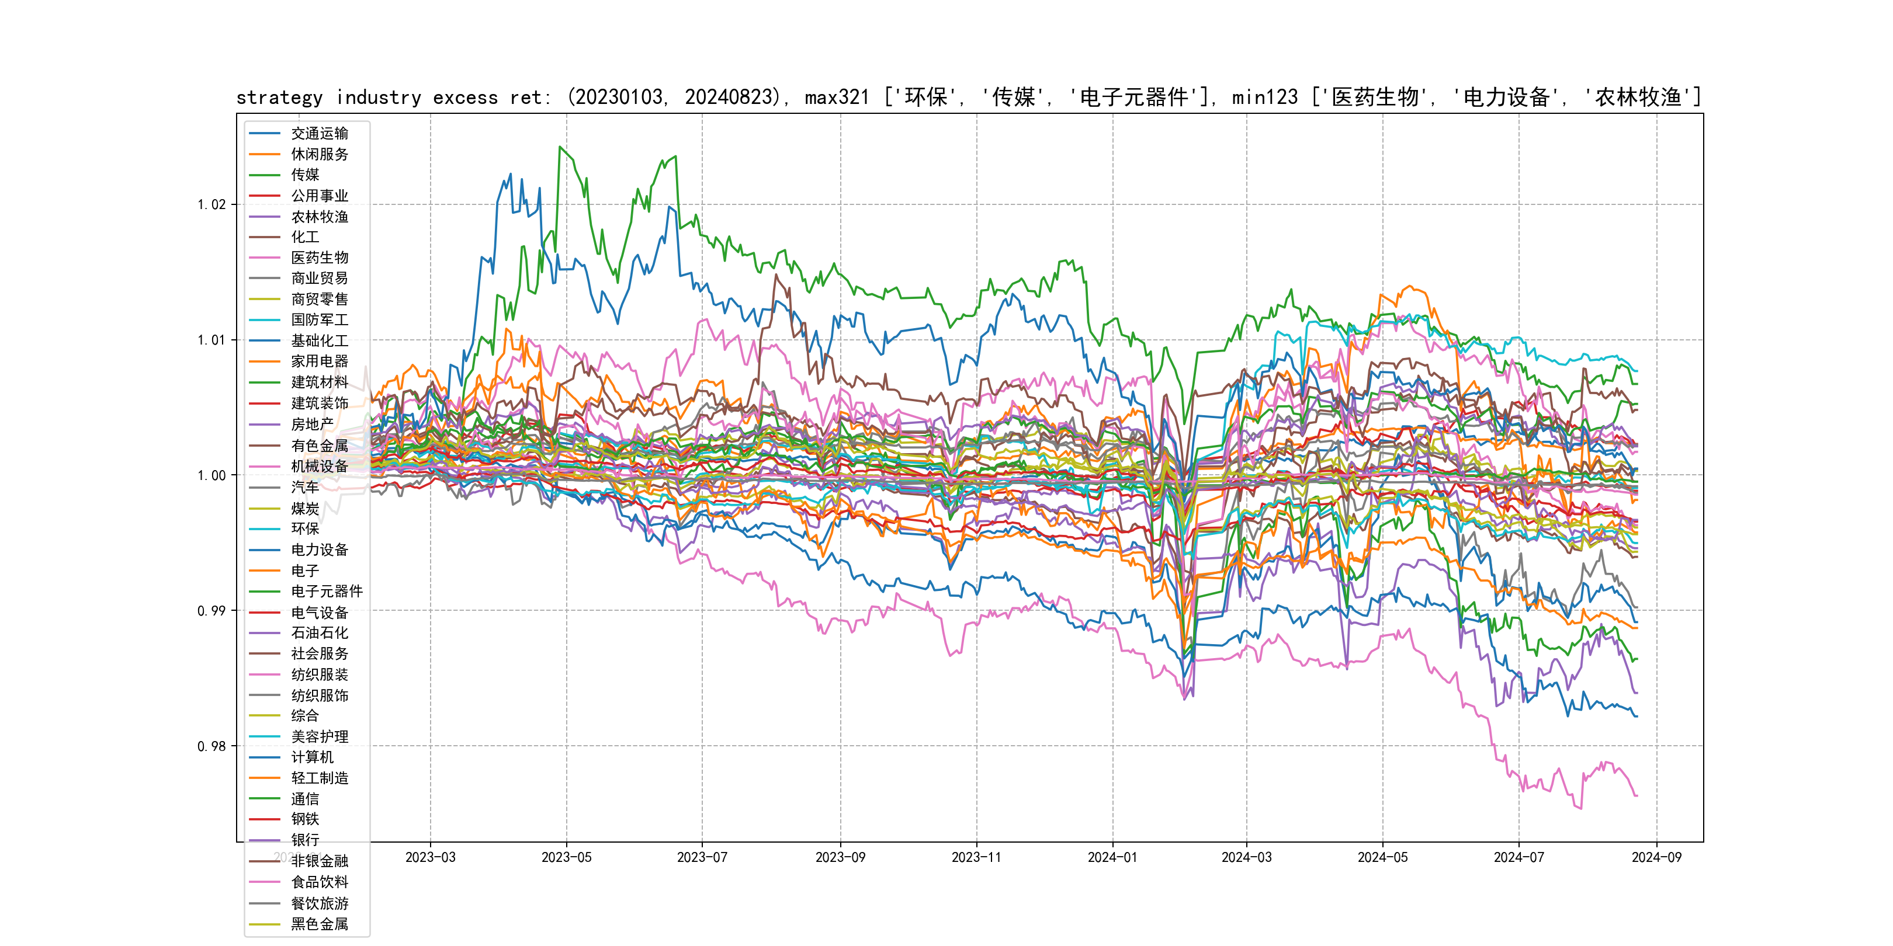The width and height of the screenshot is (1893, 946).
Task: Click the 交通运输 legend line swatch
Action: 265,134
